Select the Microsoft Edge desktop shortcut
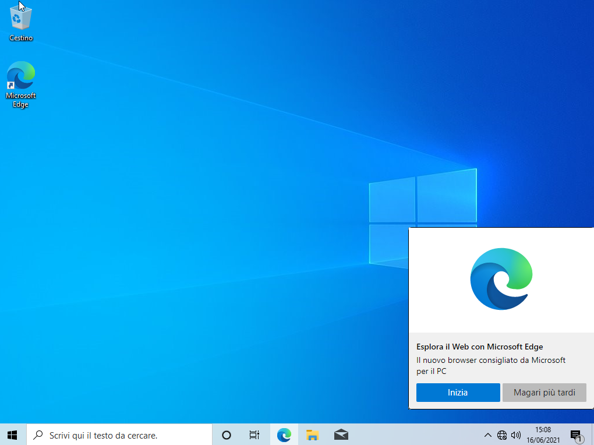Screen dimensions: 594x445 [21, 84]
